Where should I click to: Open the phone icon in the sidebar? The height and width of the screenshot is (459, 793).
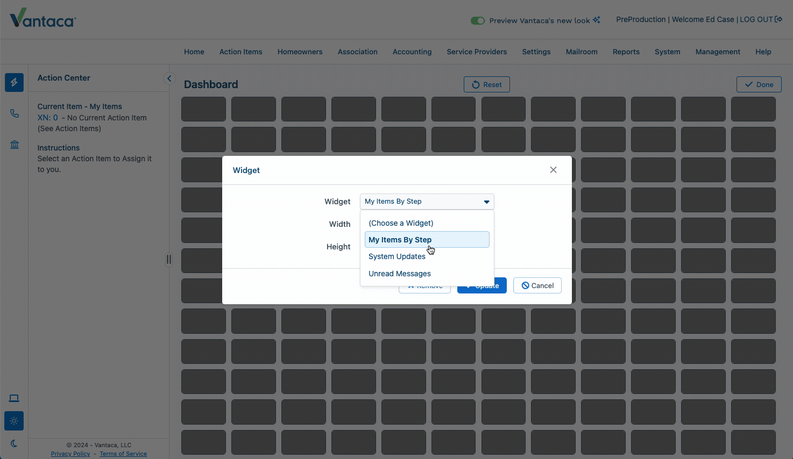pyautogui.click(x=15, y=113)
